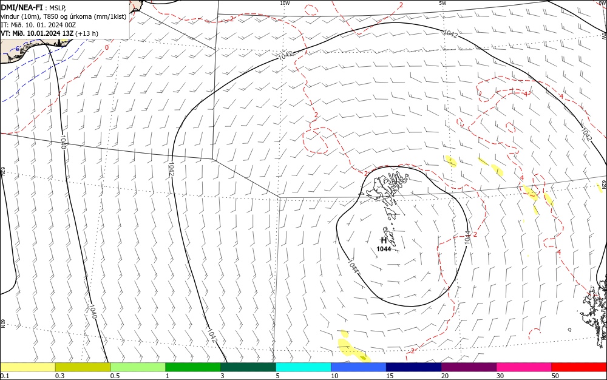Click the blue '-6' isotherm label
The height and width of the screenshot is (380, 607).
tap(16, 49)
